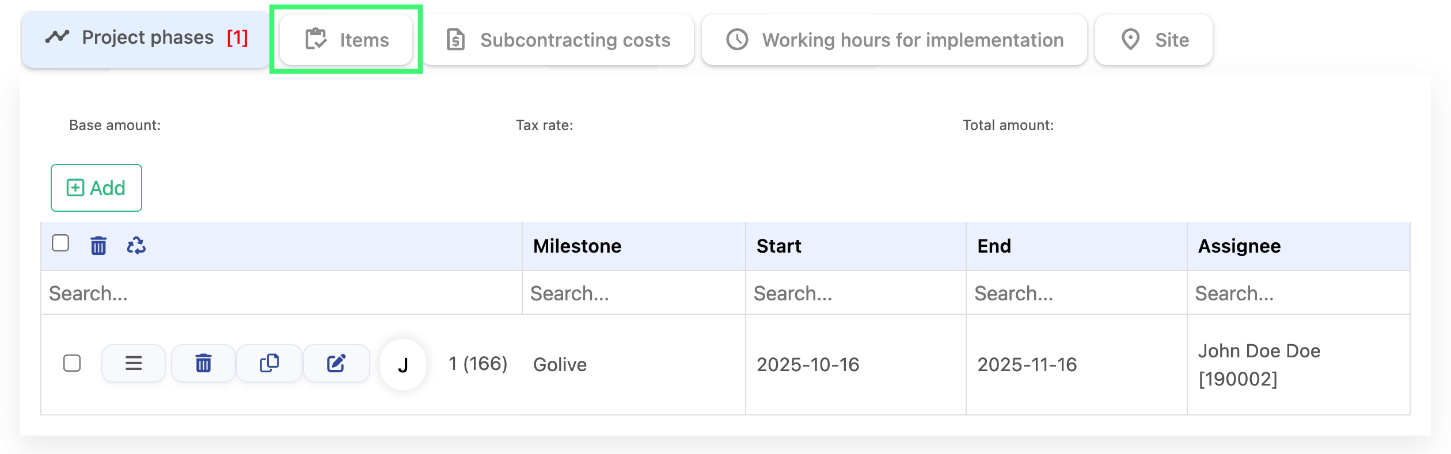Click the Assignee column header

click(1239, 246)
